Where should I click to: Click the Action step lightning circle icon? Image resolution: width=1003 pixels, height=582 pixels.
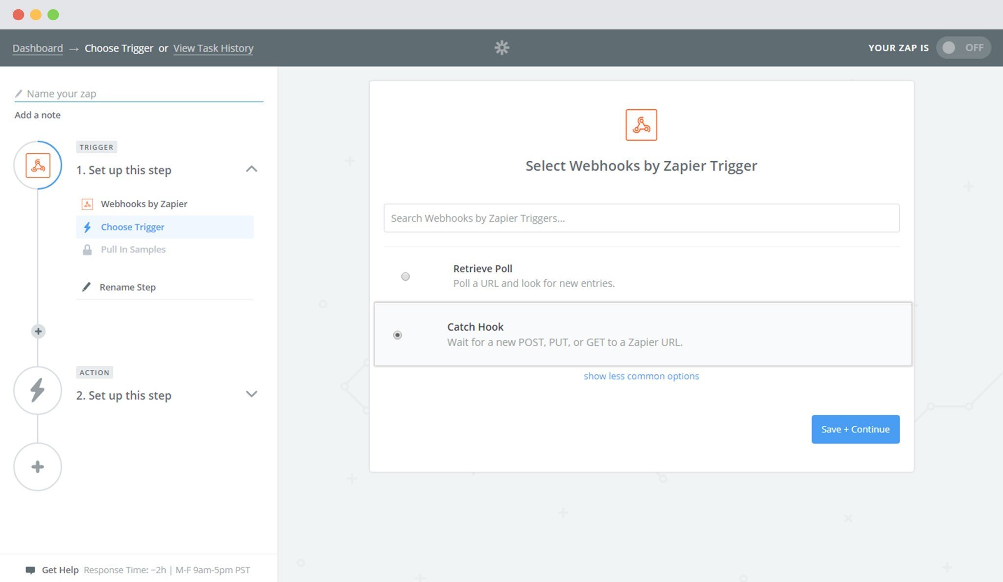point(38,390)
